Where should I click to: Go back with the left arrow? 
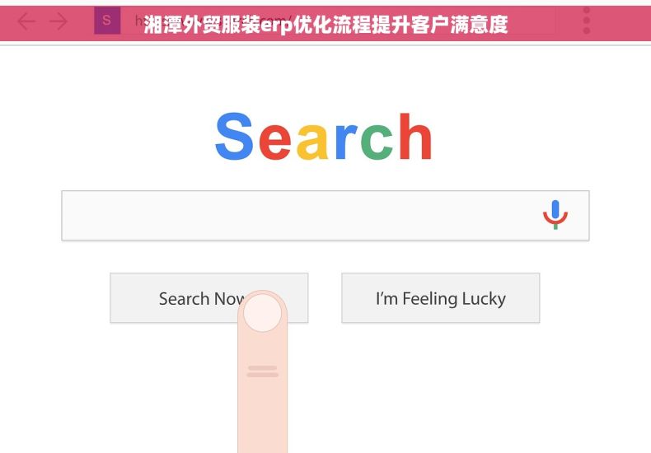tap(26, 21)
